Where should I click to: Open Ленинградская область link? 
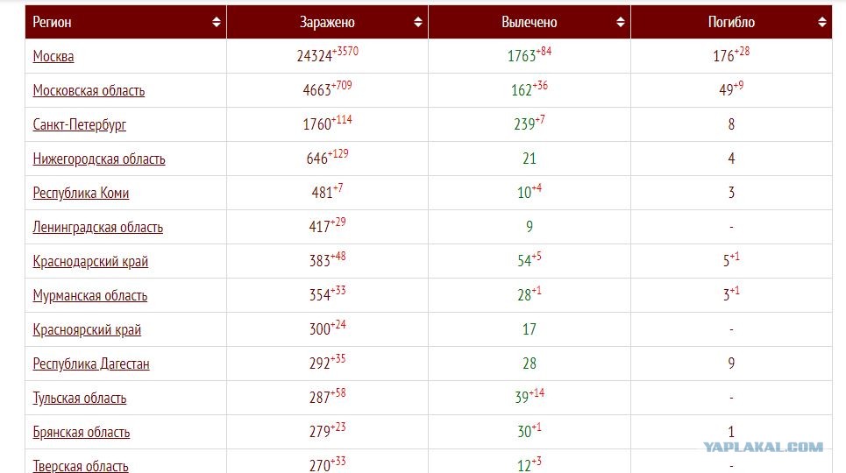98,228
